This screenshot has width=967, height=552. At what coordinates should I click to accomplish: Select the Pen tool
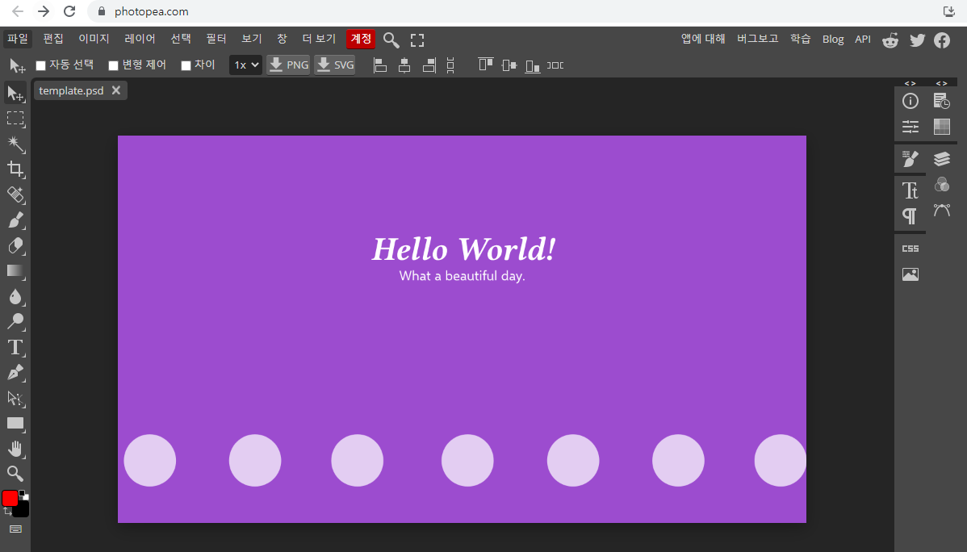click(15, 373)
